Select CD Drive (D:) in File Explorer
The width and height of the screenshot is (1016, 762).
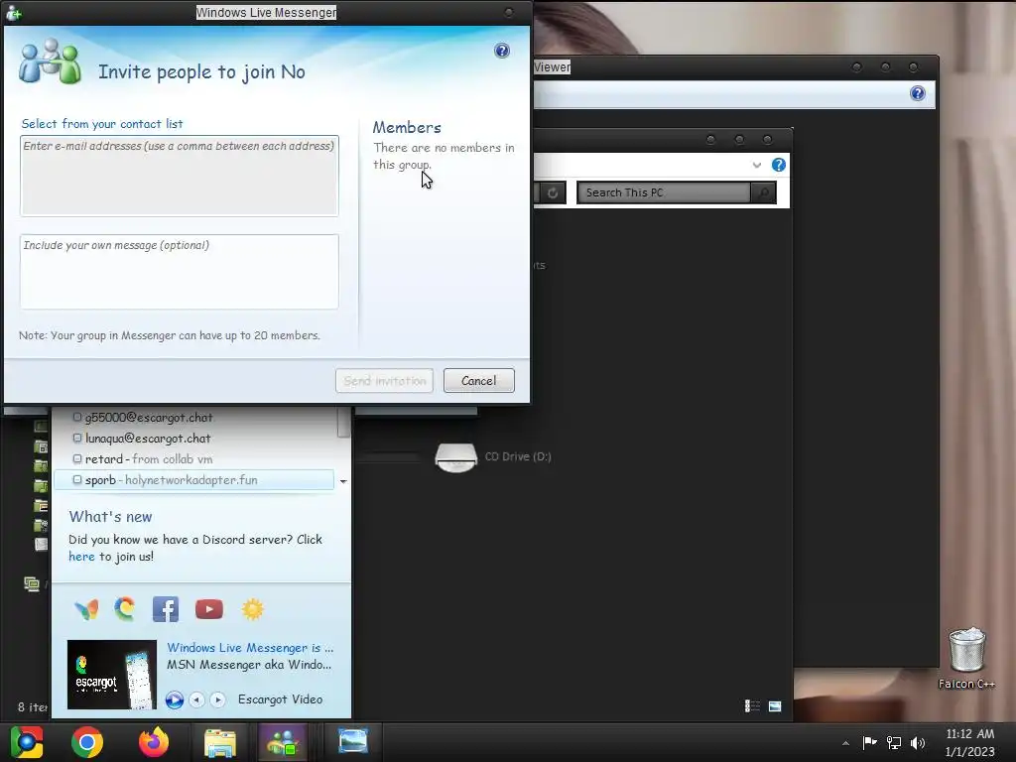point(493,456)
